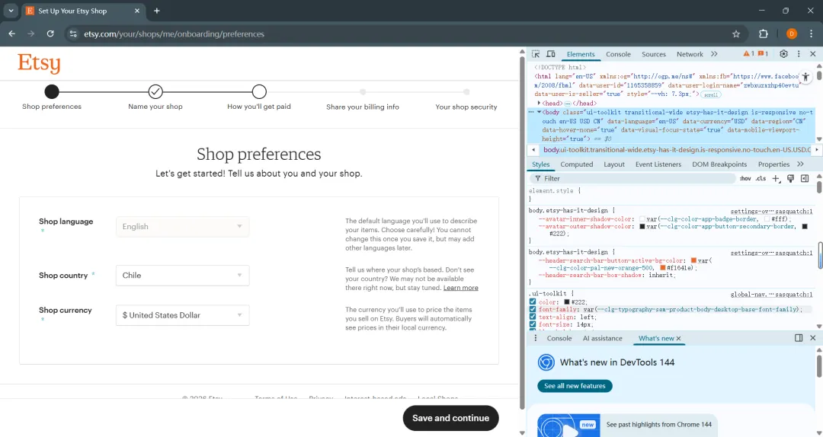Open the DevTools settings gear

point(783,53)
